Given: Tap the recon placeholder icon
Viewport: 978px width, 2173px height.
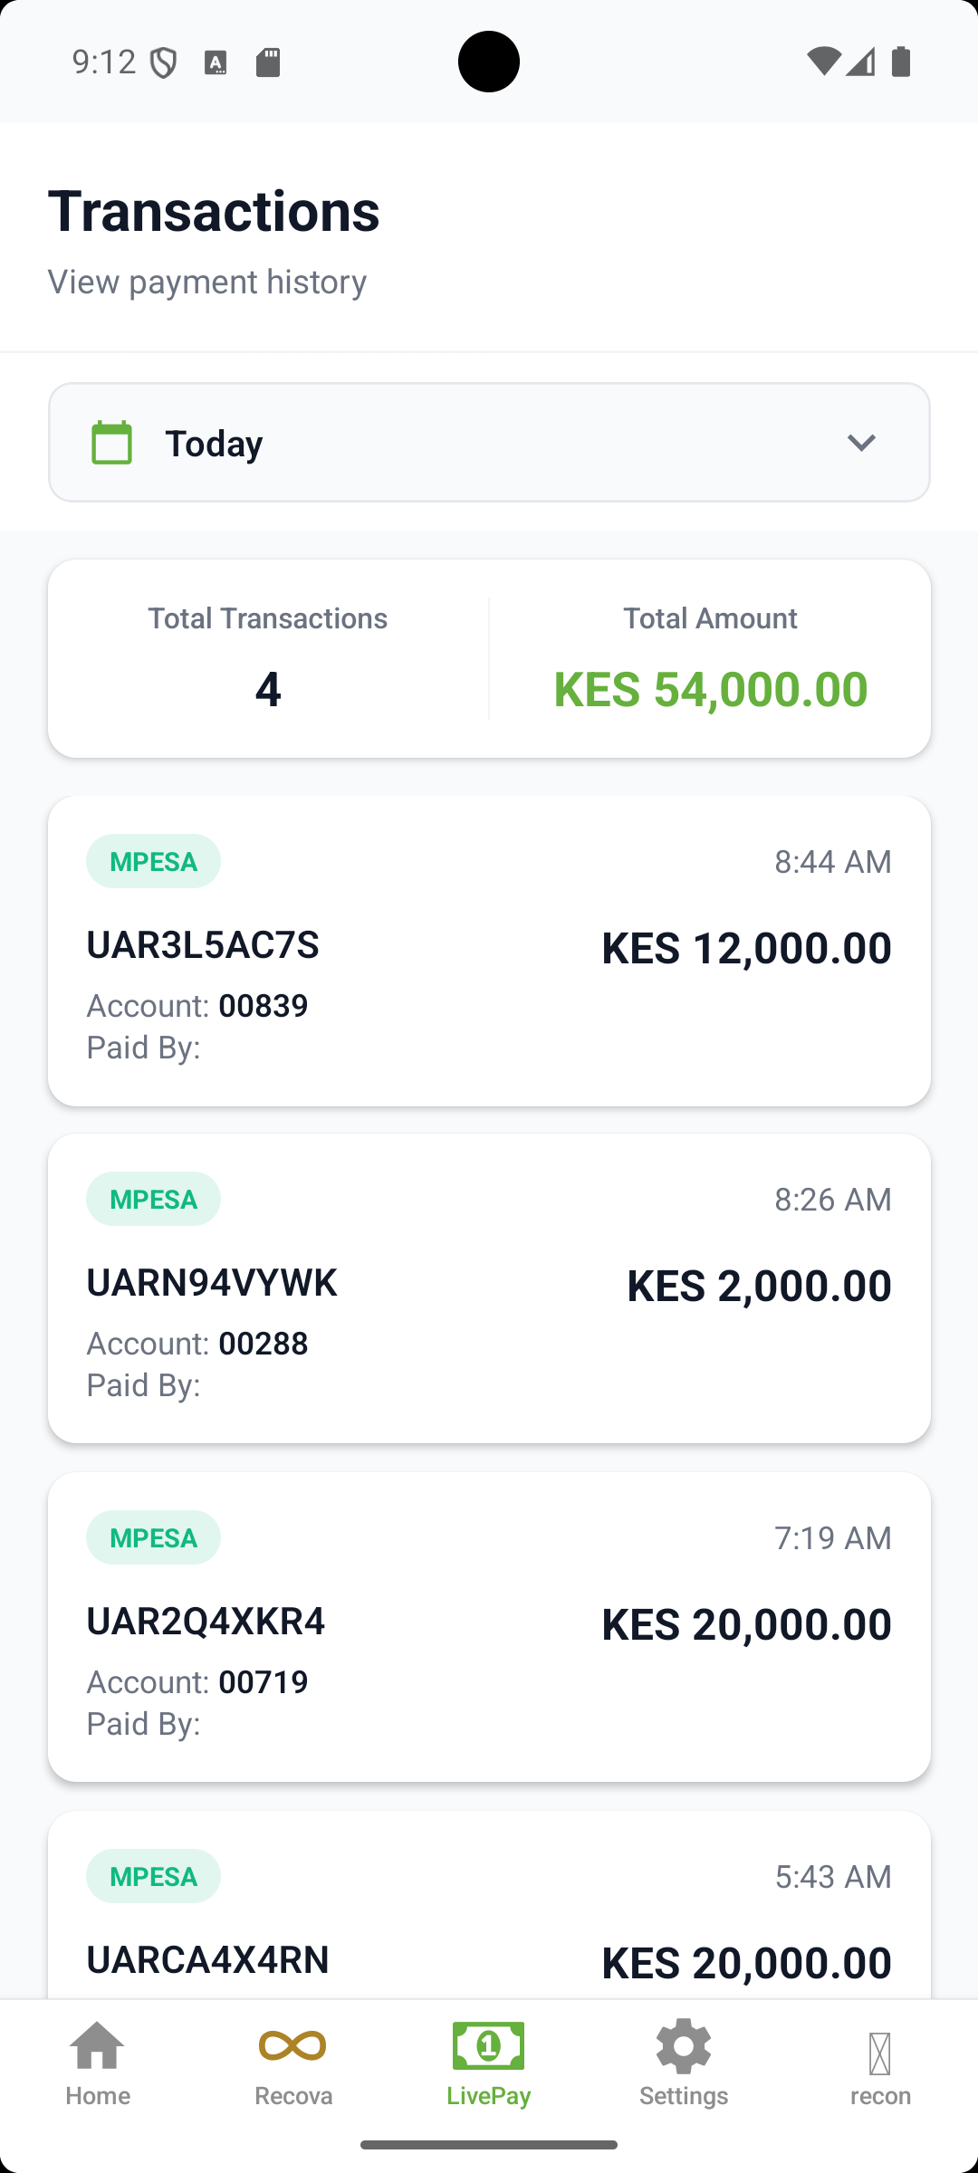Looking at the screenshot, I should tap(879, 2053).
